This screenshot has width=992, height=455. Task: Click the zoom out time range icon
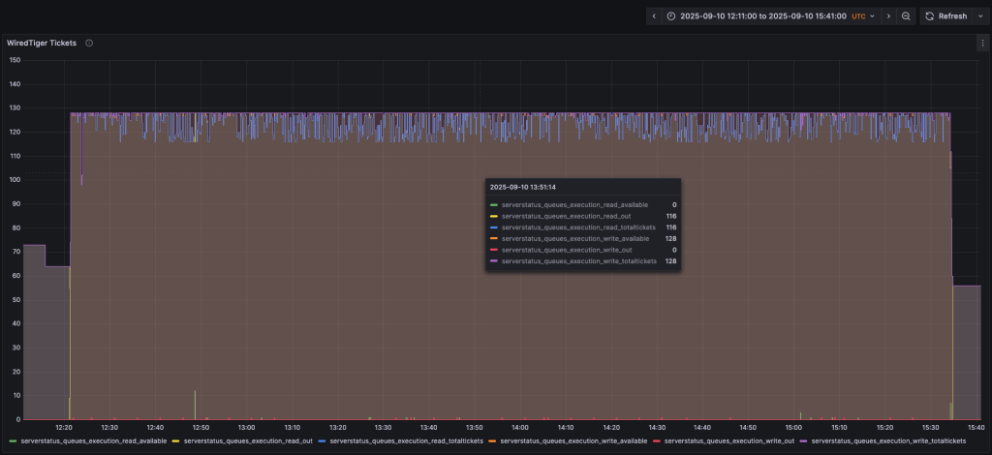tap(906, 16)
